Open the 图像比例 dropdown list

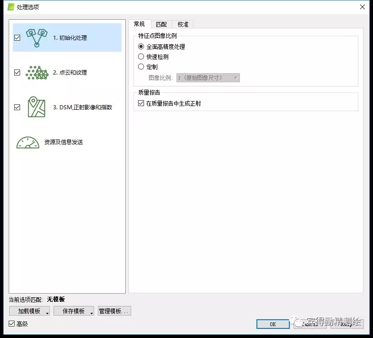coord(208,78)
